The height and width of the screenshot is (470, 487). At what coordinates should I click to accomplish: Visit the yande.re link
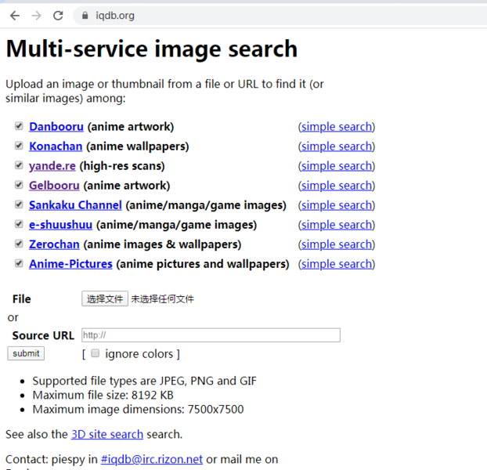[x=52, y=165]
